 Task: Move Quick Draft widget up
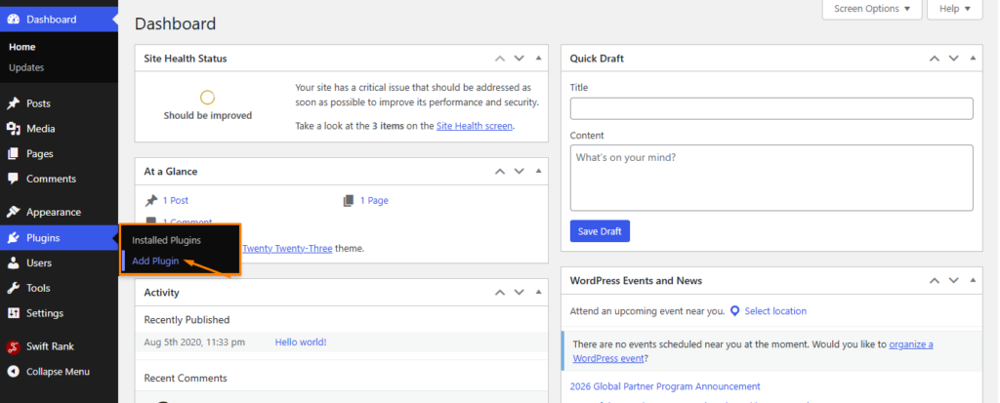[x=935, y=58]
